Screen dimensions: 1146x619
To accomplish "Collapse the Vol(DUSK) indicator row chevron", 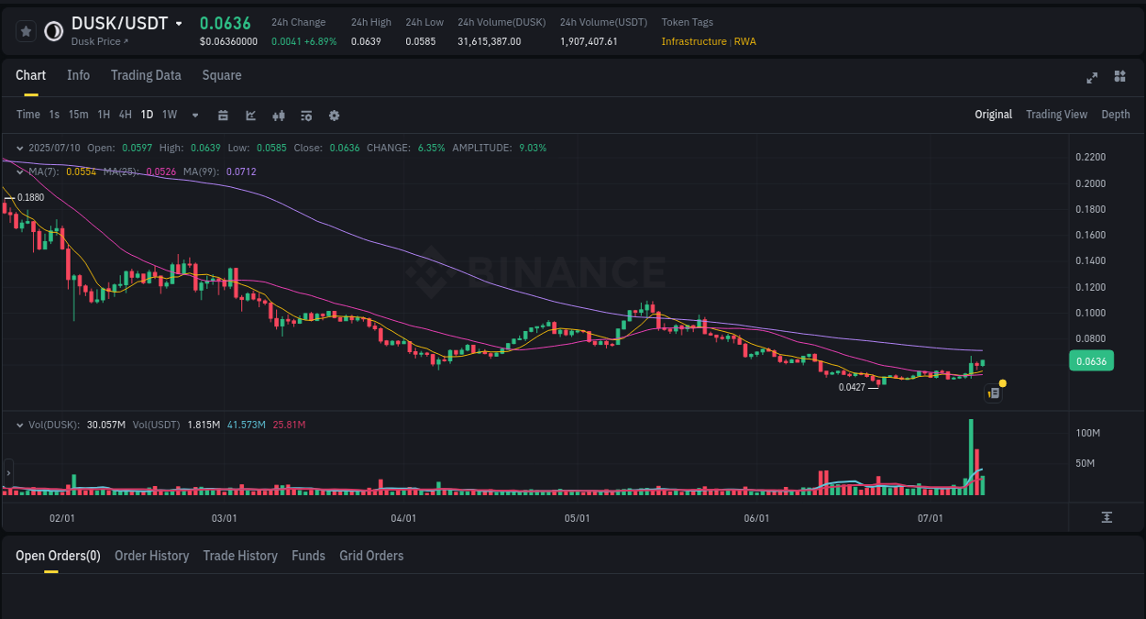I will (x=20, y=424).
